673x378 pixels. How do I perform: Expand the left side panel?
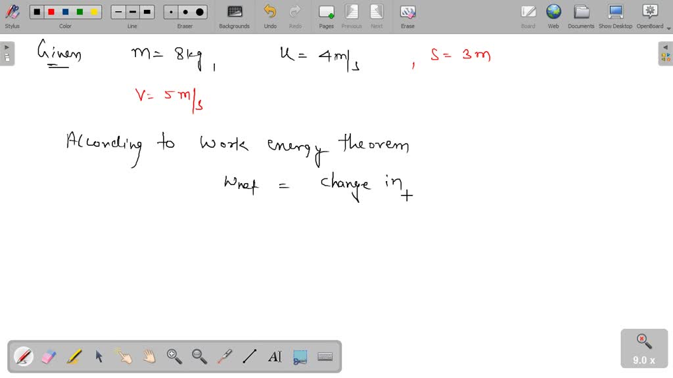coord(6,47)
